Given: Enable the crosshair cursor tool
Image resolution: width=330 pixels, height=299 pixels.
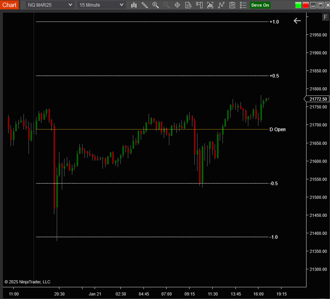Looking at the screenshot, I should (x=177, y=5).
